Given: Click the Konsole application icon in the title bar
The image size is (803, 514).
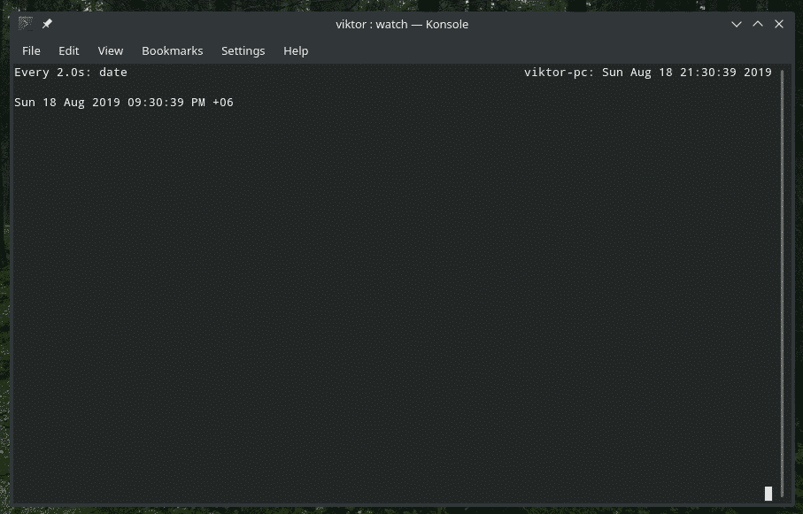Looking at the screenshot, I should (23, 24).
